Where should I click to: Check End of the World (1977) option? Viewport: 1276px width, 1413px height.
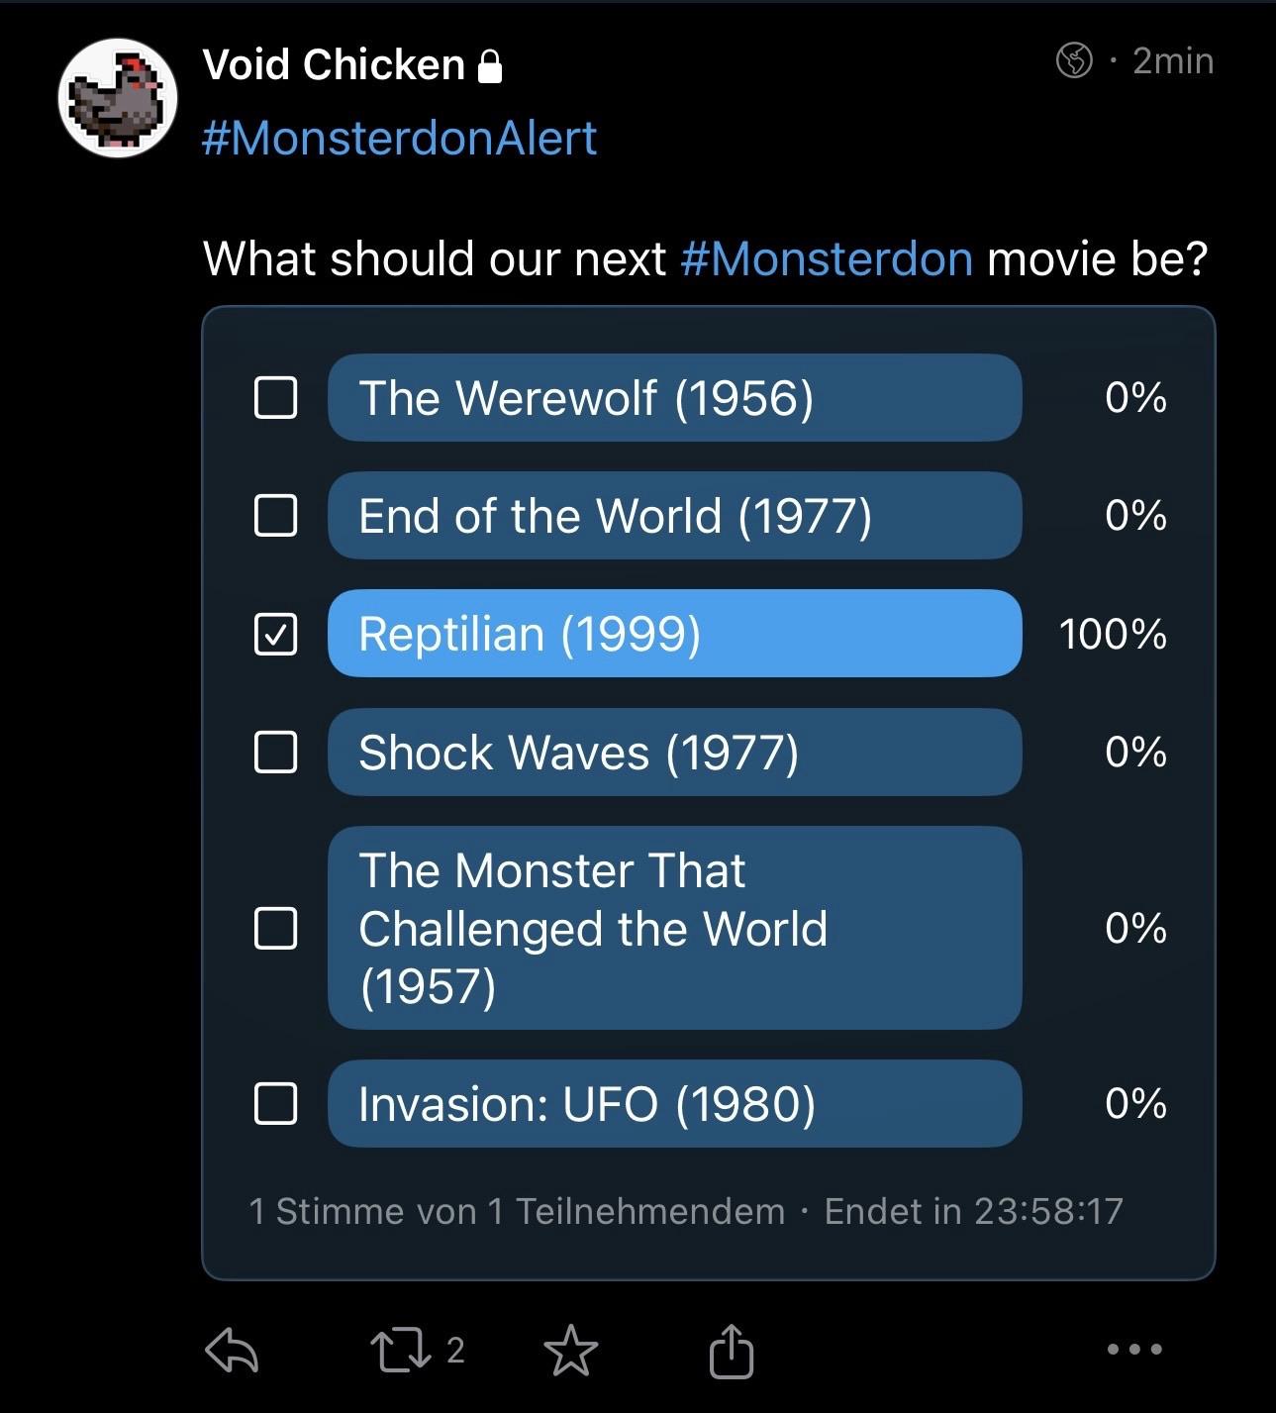pos(276,515)
